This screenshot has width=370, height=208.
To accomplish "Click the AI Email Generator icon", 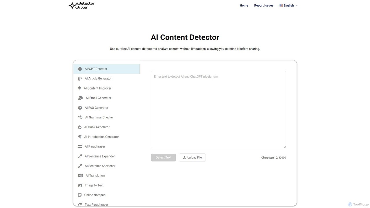I will pyautogui.click(x=80, y=98).
